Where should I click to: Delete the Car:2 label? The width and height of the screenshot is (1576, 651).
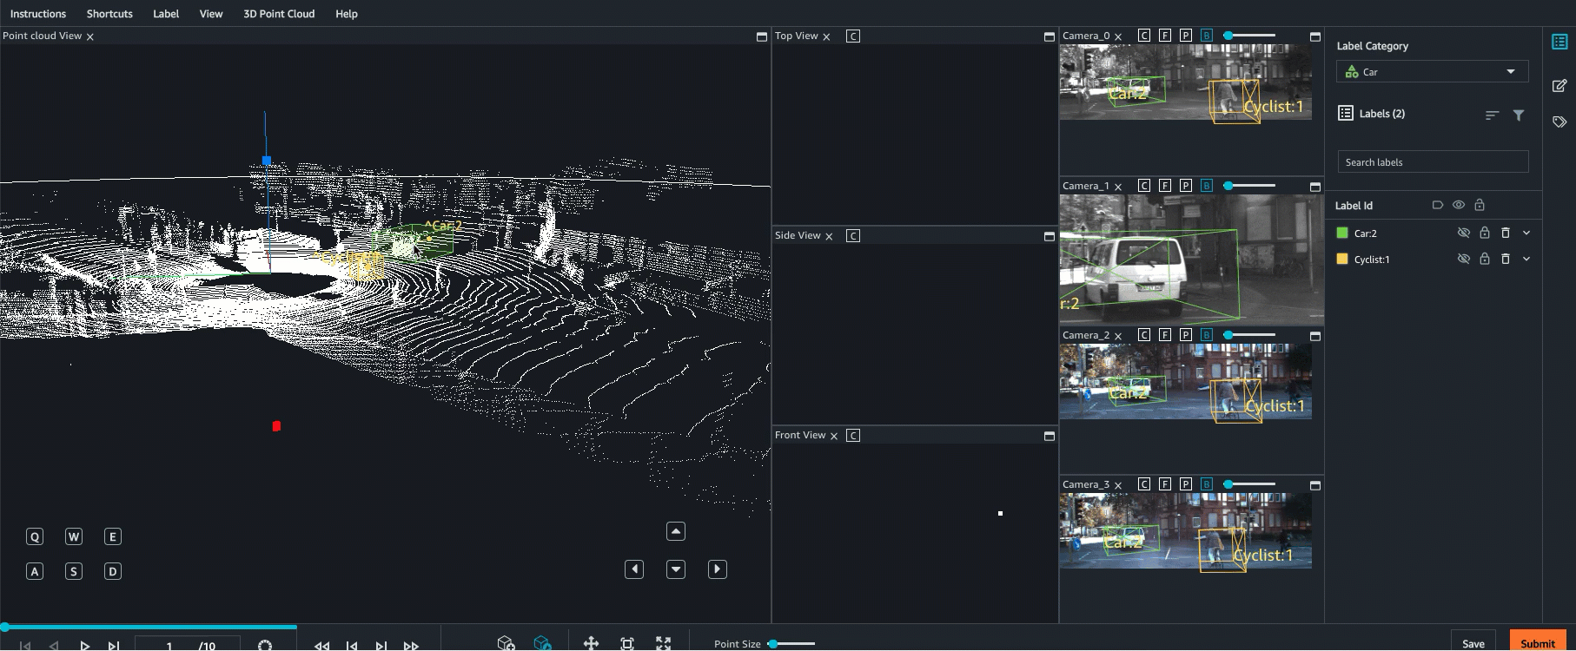coord(1506,233)
